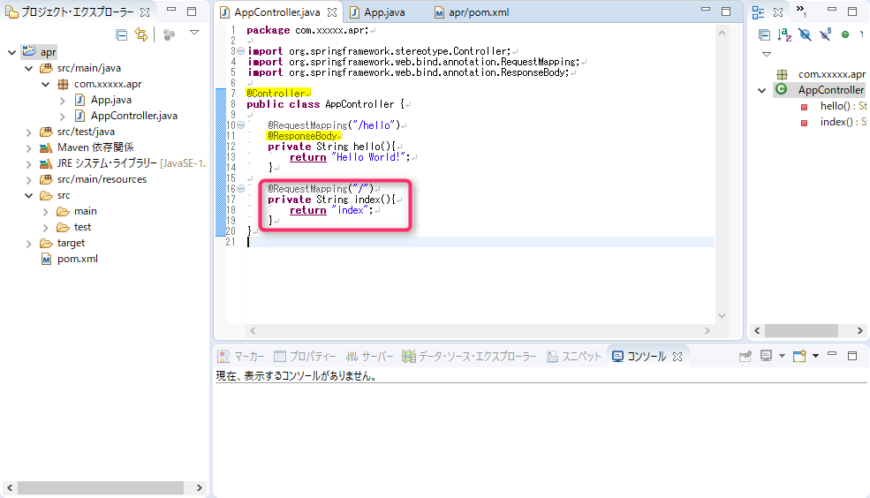Collapse AppController class in Outline
The image size is (870, 498).
coord(762,90)
